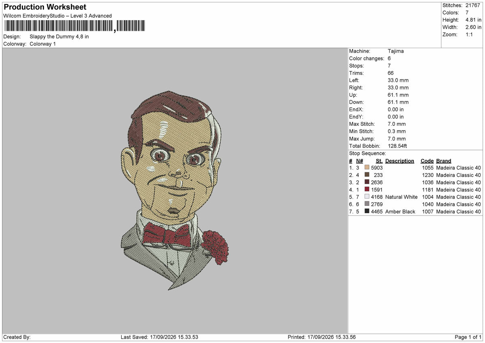Click the Stitches count 21767
Image resolution: width=485 pixels, height=343 pixels.
pos(473,5)
